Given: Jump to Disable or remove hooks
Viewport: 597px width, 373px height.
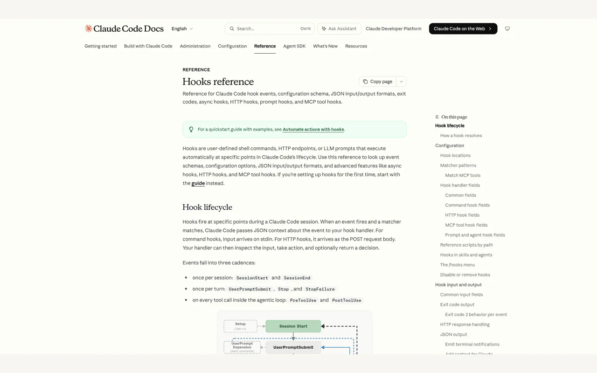Looking at the screenshot, I should (x=465, y=275).
